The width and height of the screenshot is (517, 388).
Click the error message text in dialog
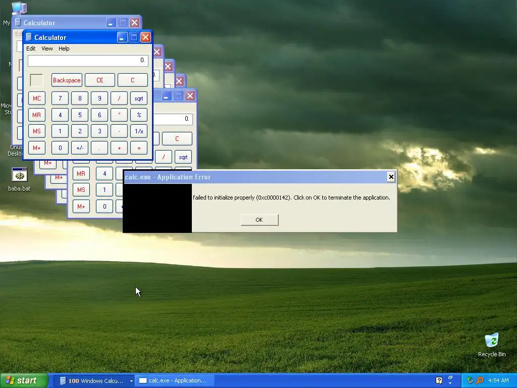point(291,198)
